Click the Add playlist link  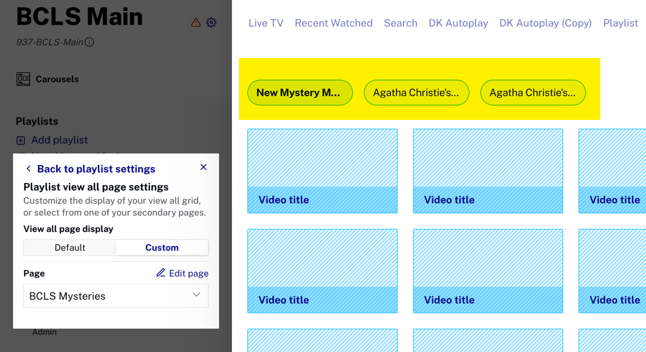(x=59, y=140)
